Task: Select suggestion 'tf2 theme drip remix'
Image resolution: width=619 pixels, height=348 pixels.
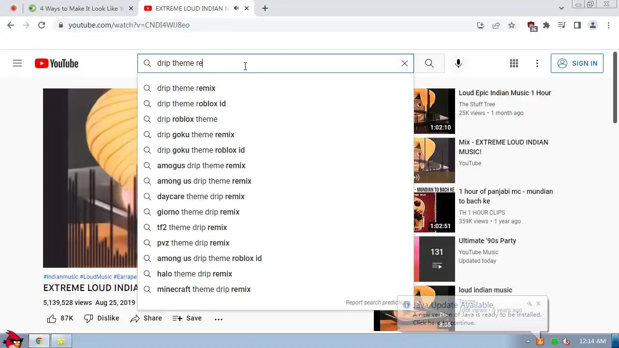Action: (276, 227)
